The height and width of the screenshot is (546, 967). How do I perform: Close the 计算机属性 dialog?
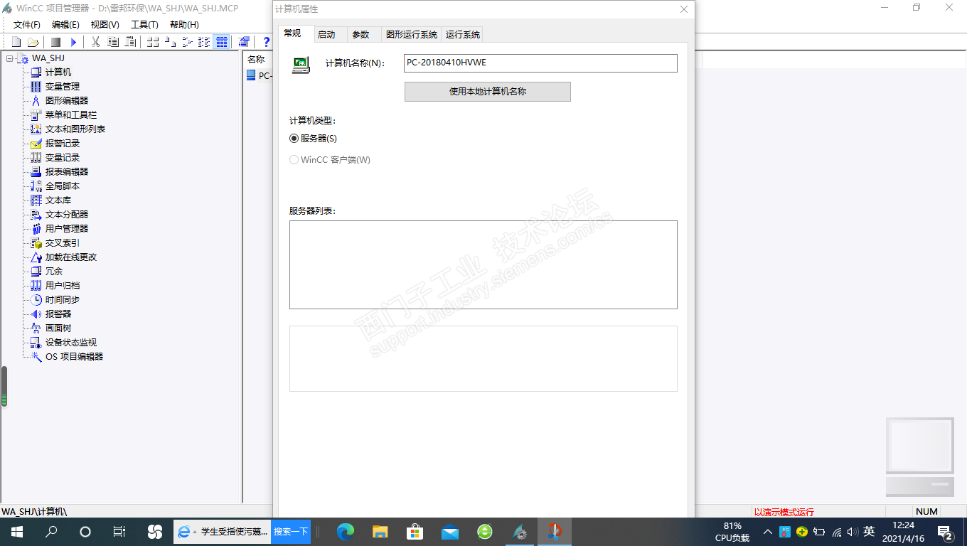pos(684,9)
